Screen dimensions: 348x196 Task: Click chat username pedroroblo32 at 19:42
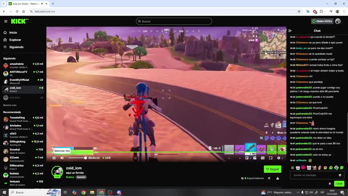304,155
